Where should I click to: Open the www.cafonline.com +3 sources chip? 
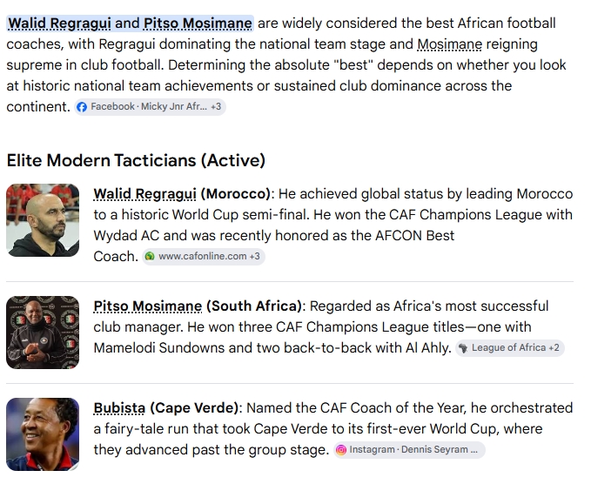204,256
